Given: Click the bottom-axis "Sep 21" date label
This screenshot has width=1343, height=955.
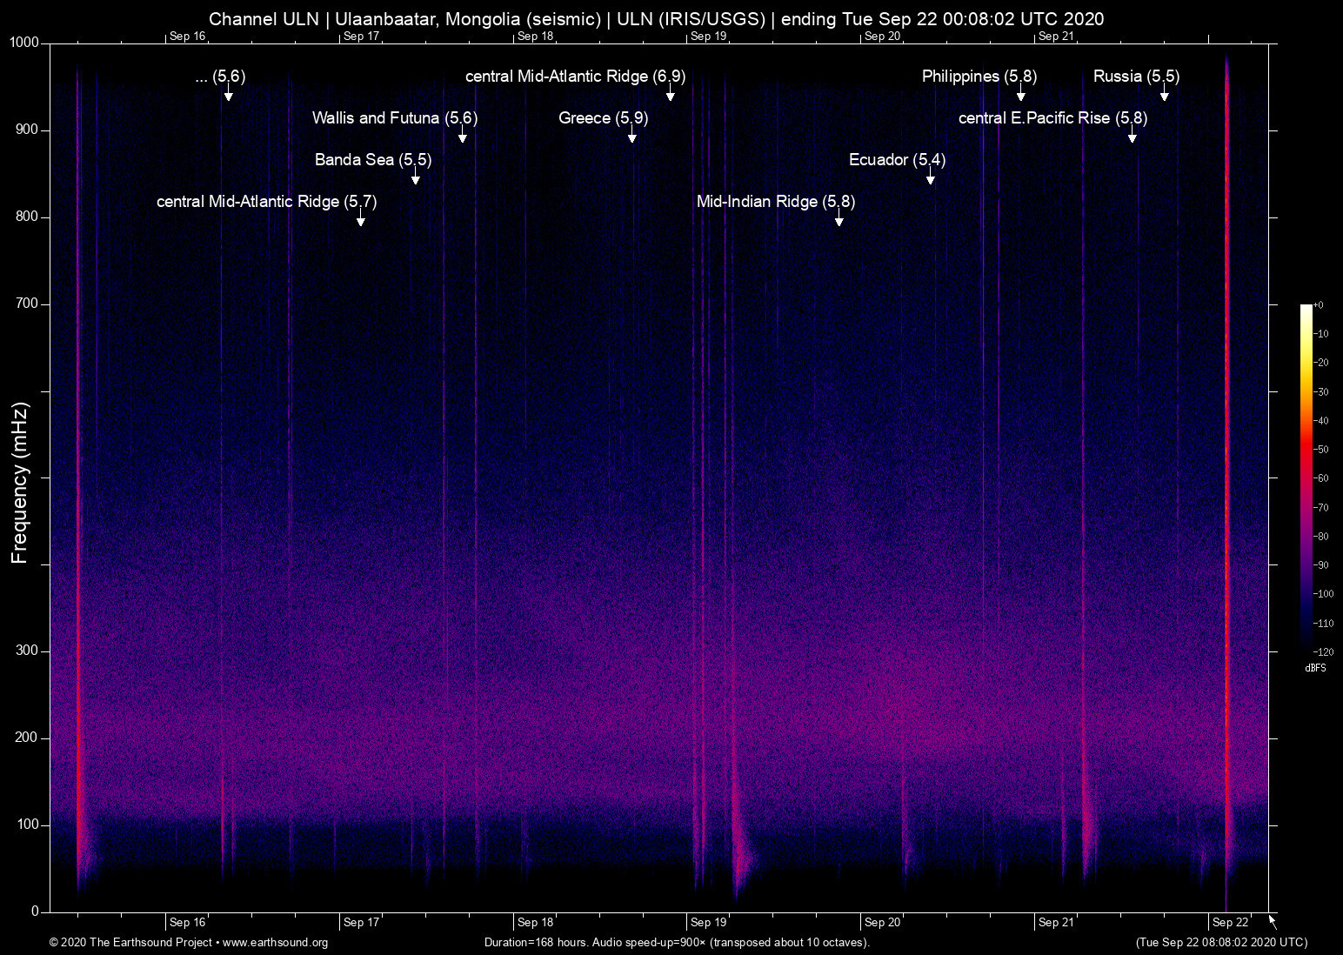Looking at the screenshot, I should coord(1056,923).
